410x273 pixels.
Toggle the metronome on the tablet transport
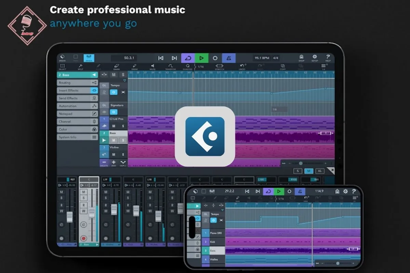coord(229,58)
